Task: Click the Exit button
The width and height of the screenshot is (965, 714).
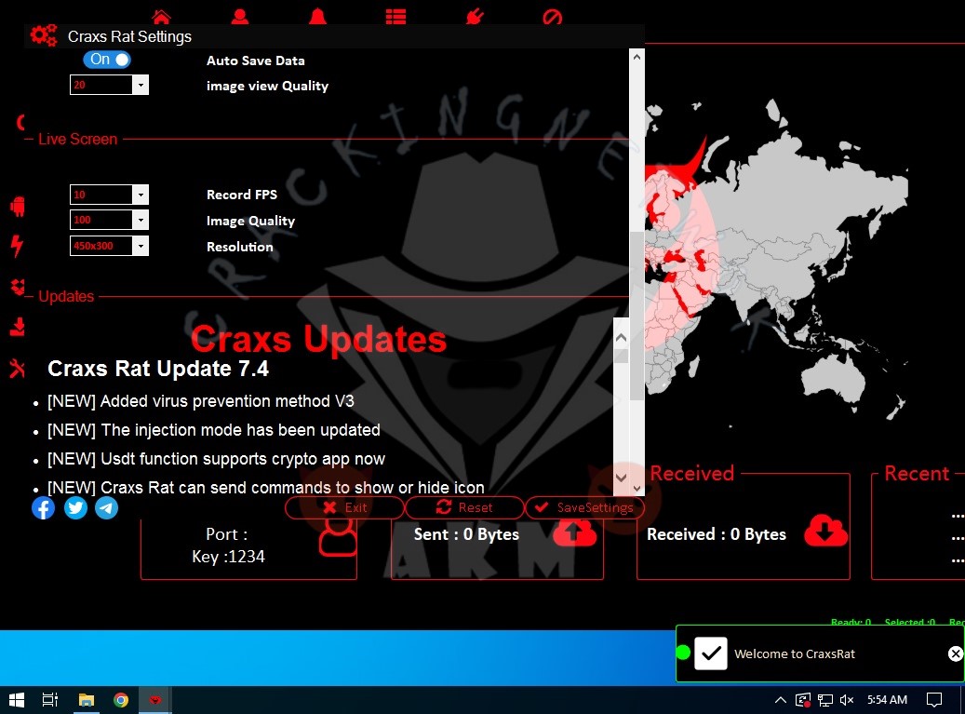Action: coord(344,507)
